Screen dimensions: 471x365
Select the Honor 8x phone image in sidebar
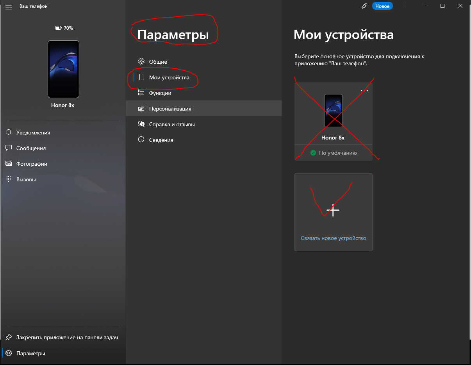[63, 69]
